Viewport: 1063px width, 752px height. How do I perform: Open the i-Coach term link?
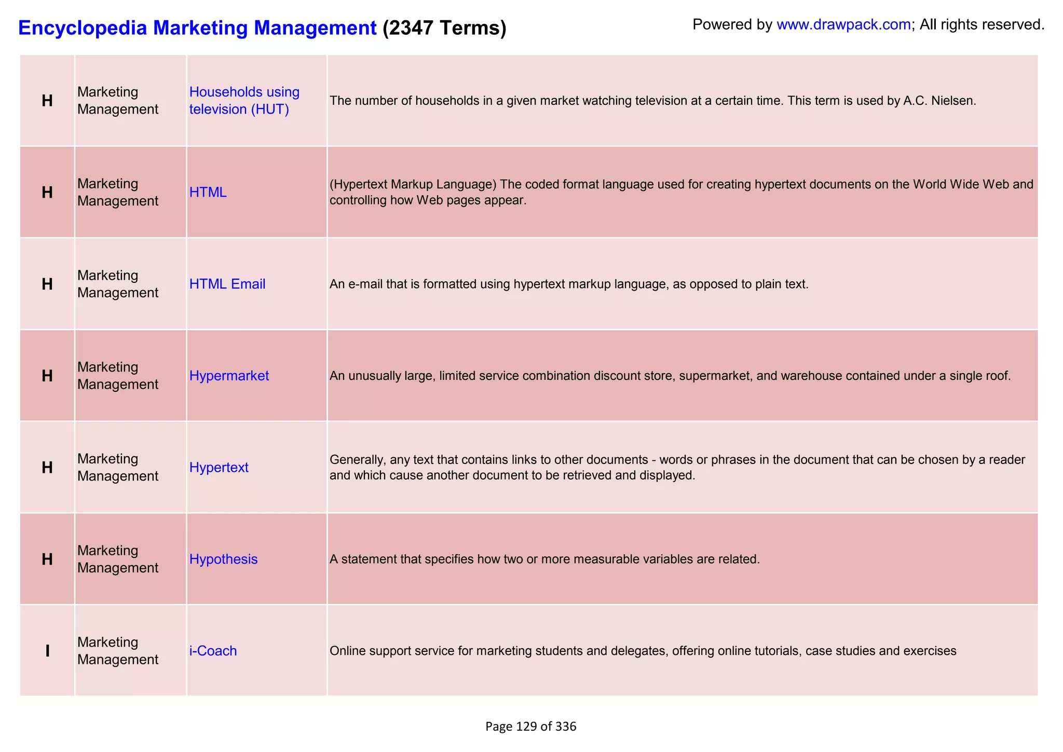[x=213, y=651]
